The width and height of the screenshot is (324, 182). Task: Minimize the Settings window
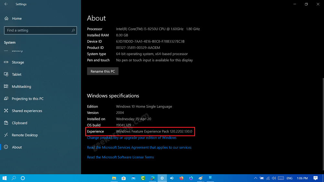coord(295,4)
